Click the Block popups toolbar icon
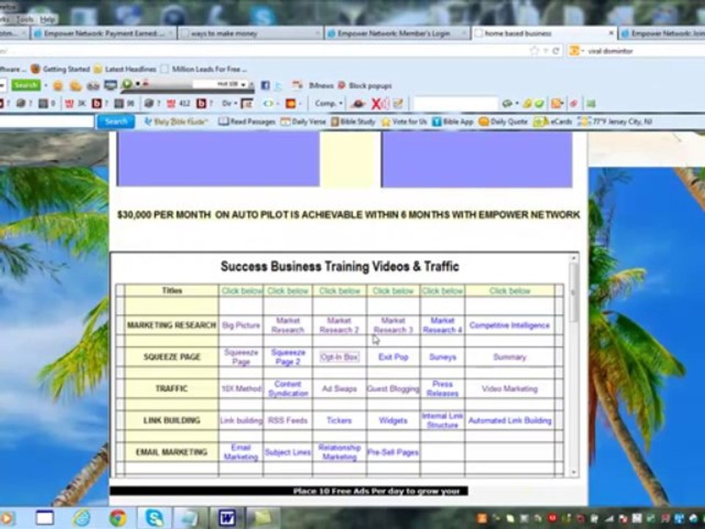705x529 pixels. click(x=365, y=85)
